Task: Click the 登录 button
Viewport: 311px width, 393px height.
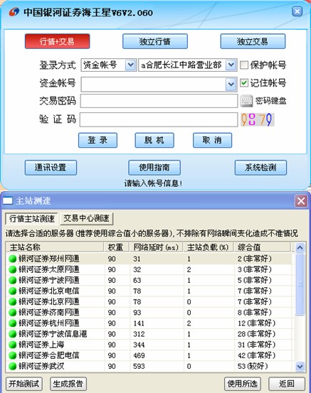Action: coord(97,141)
